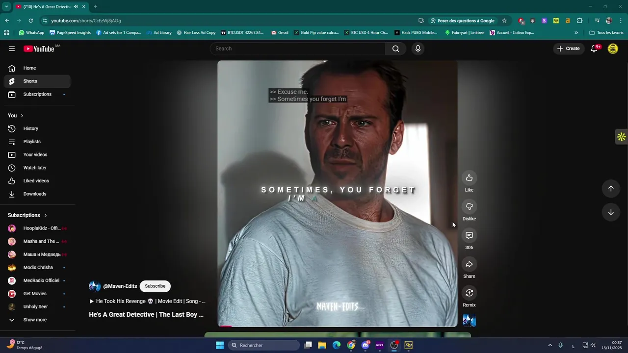Open the YouTube account avatar menu
628x353 pixels.
pos(613,49)
